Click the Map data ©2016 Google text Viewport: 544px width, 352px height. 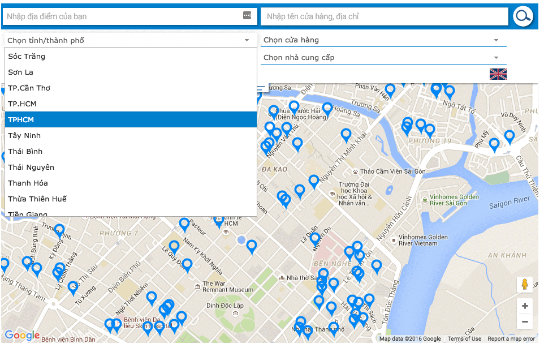click(410, 339)
